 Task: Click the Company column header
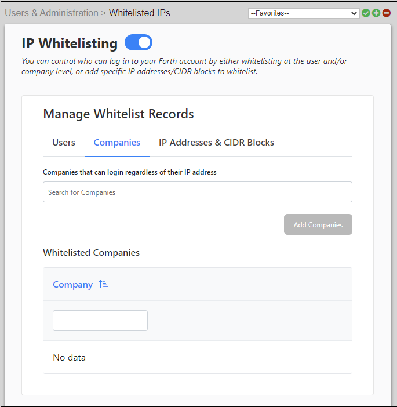(x=72, y=285)
